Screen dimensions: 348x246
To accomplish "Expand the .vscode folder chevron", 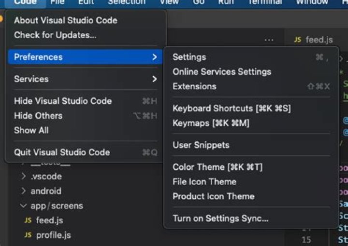I will coord(23,176).
